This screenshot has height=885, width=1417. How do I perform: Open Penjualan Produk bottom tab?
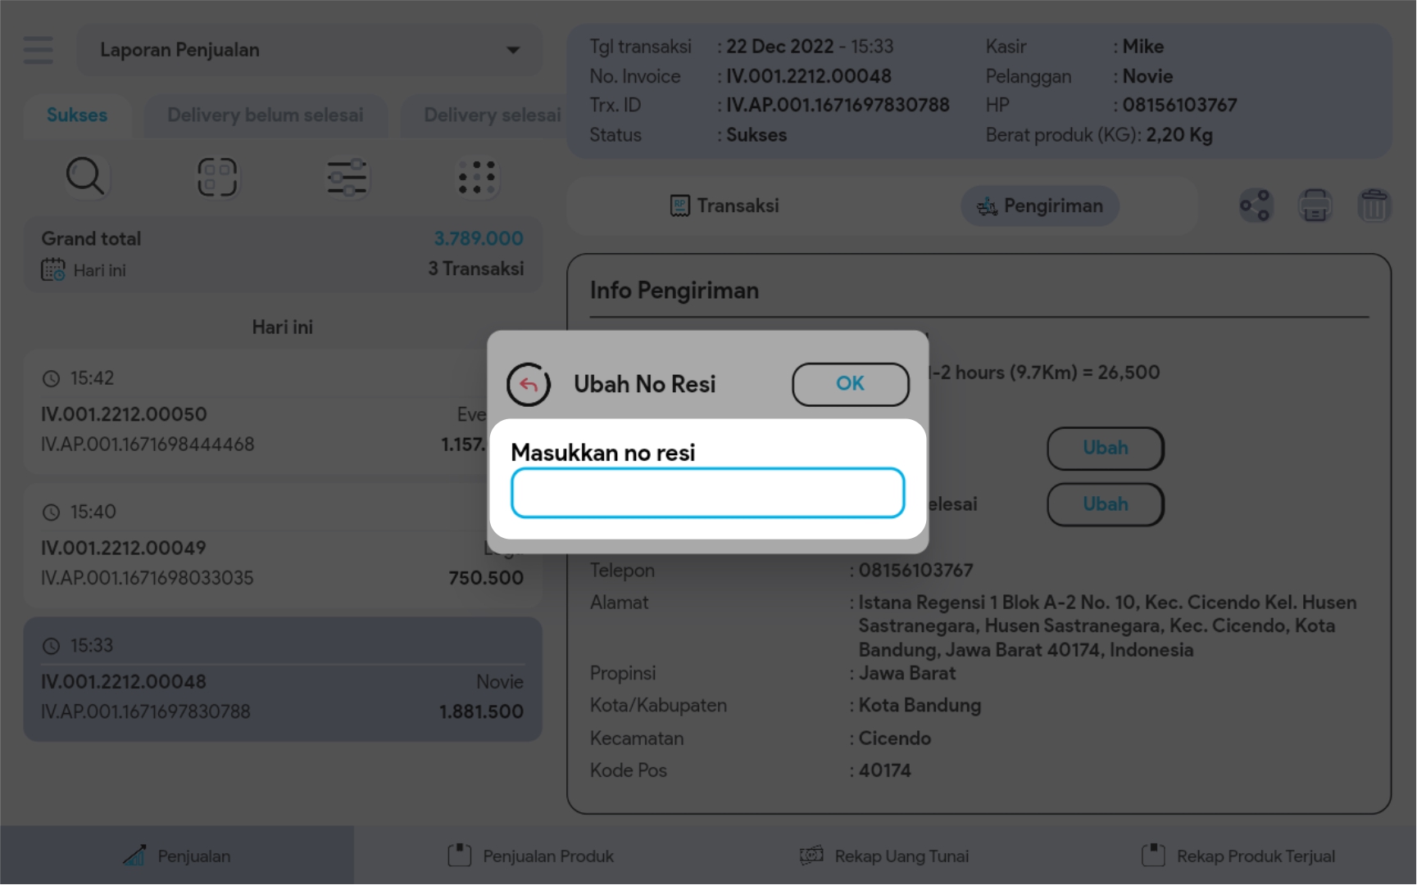(531, 856)
